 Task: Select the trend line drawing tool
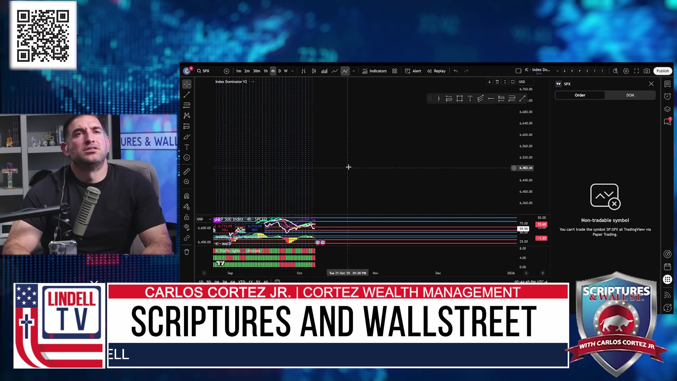(187, 95)
